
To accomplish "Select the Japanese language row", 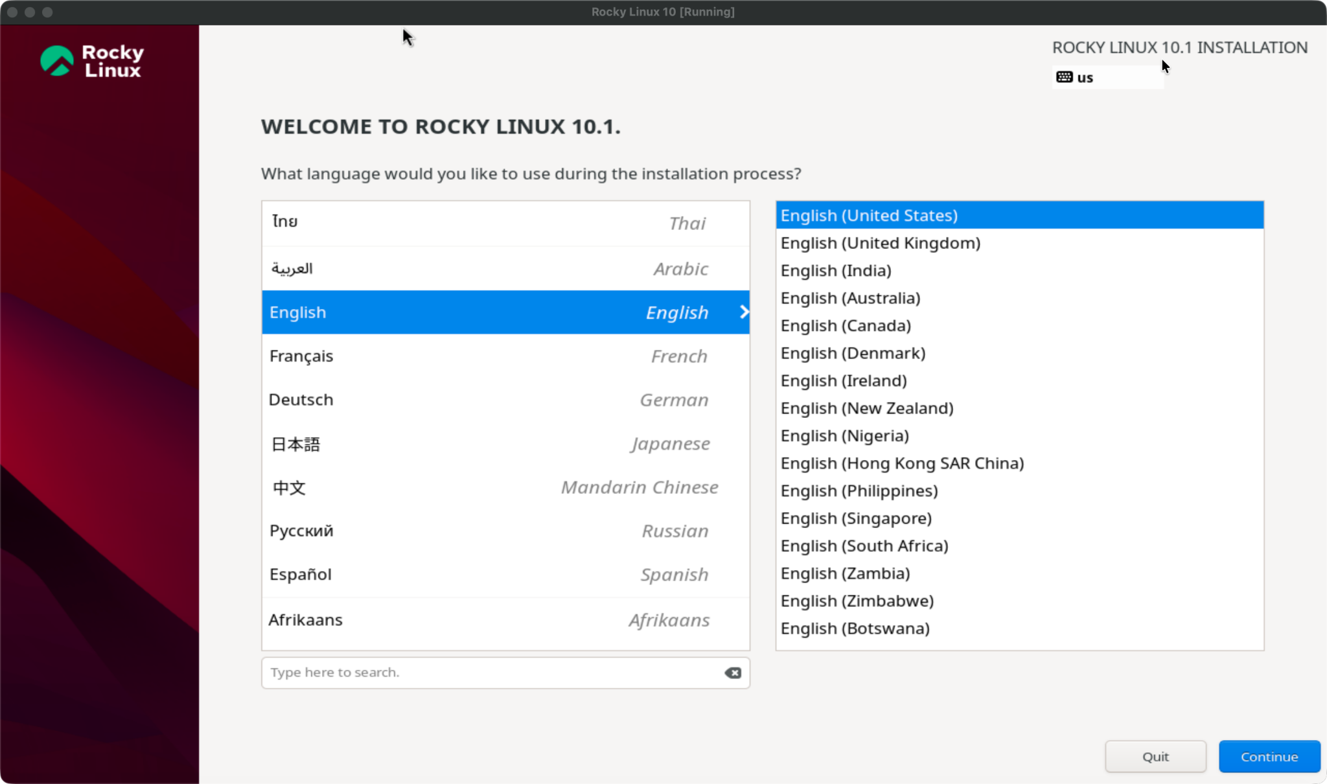I will pyautogui.click(x=505, y=444).
